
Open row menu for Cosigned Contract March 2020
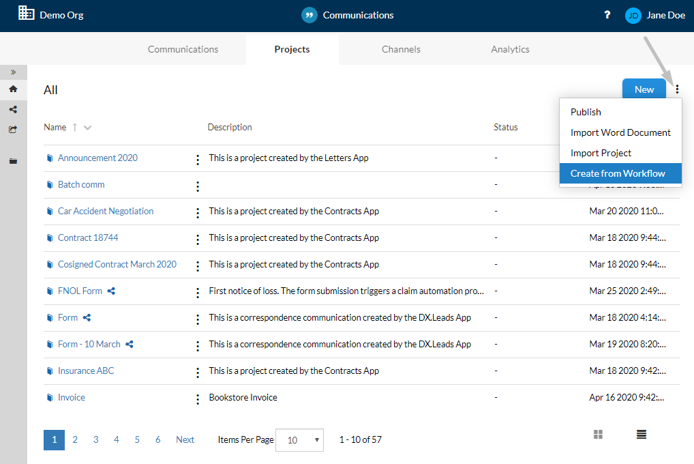[198, 266]
